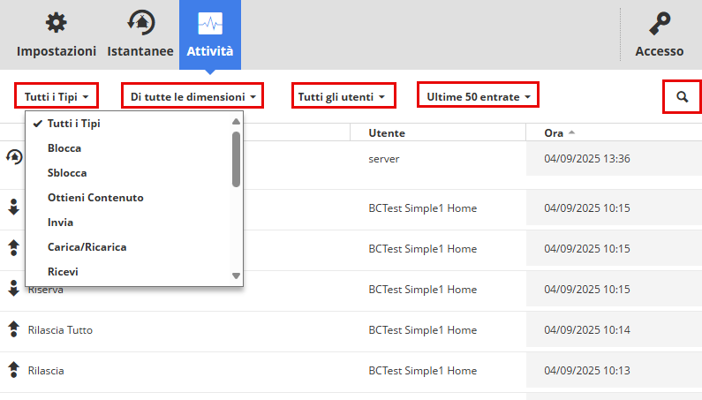Open the Tutti gli utenti dropdown
The width and height of the screenshot is (702, 400).
click(343, 95)
